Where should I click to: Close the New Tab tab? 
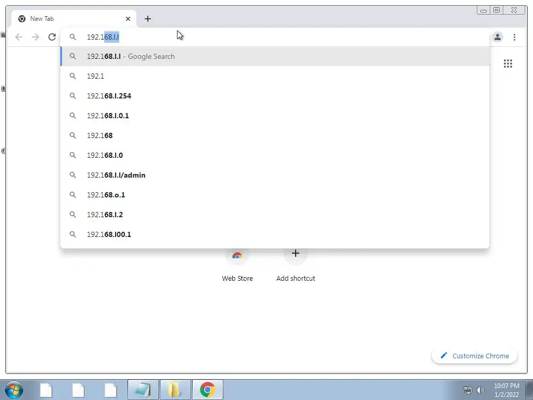[x=128, y=19]
